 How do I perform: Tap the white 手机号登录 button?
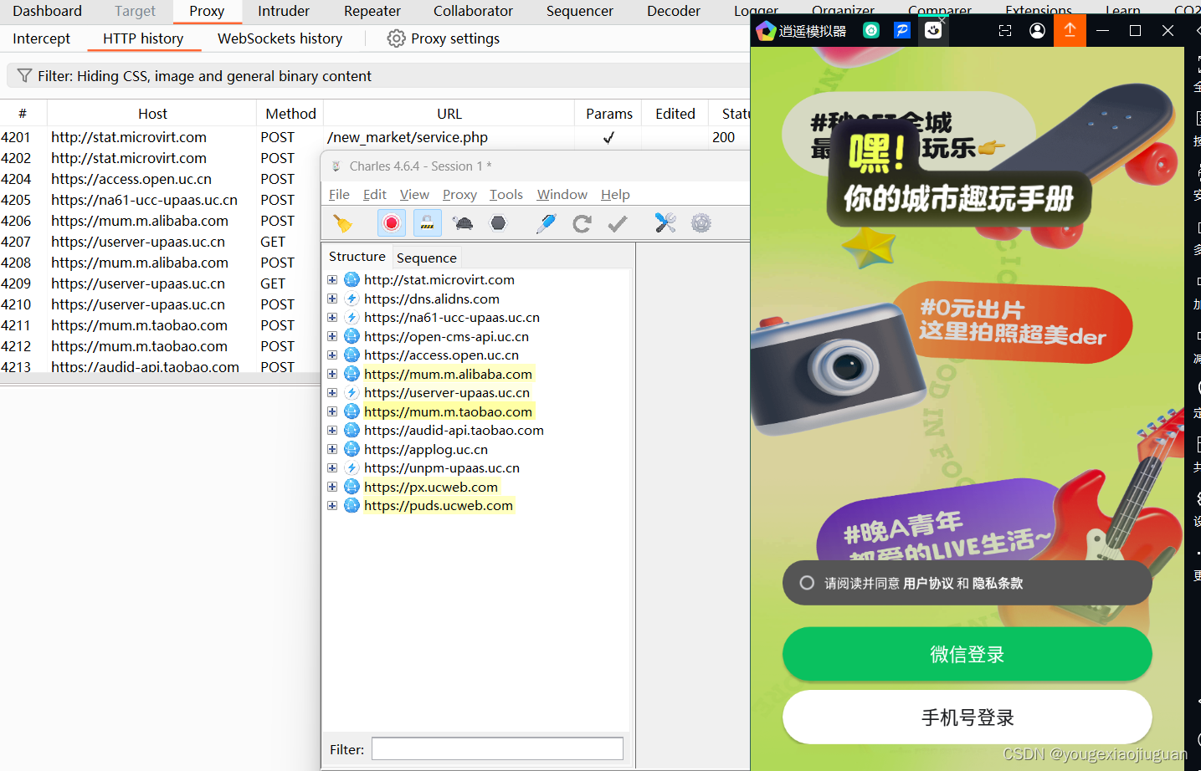tap(967, 717)
